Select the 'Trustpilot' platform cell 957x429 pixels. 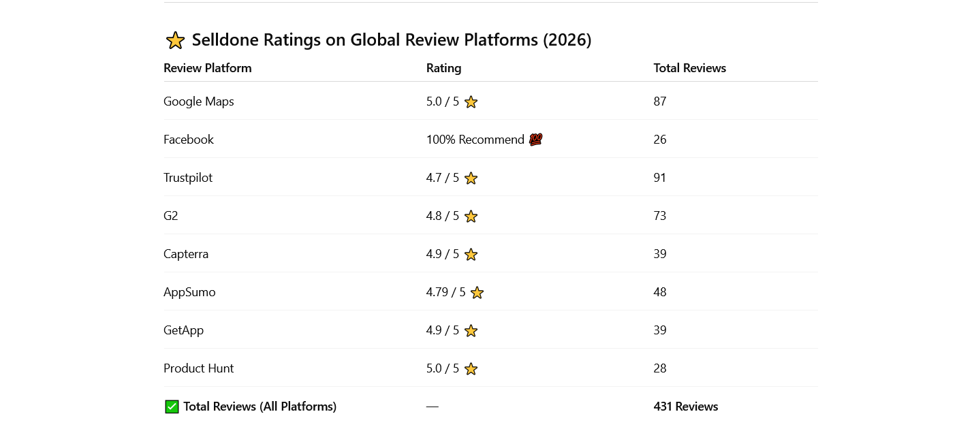[x=188, y=178]
